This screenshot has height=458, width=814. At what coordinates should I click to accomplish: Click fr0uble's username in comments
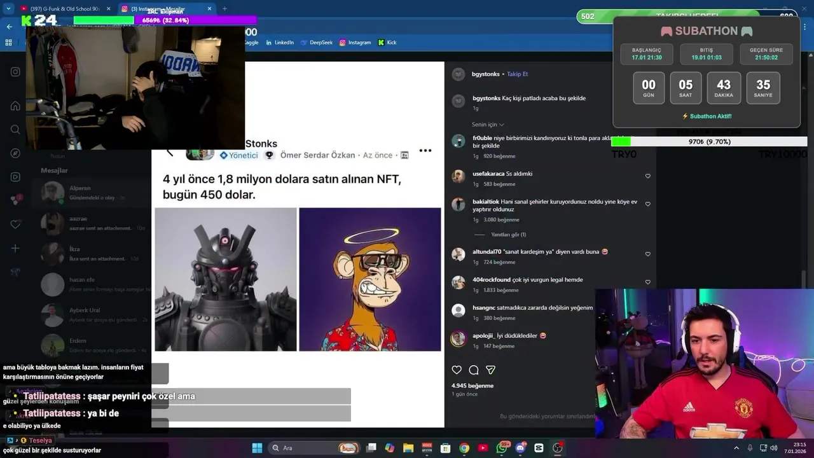482,138
